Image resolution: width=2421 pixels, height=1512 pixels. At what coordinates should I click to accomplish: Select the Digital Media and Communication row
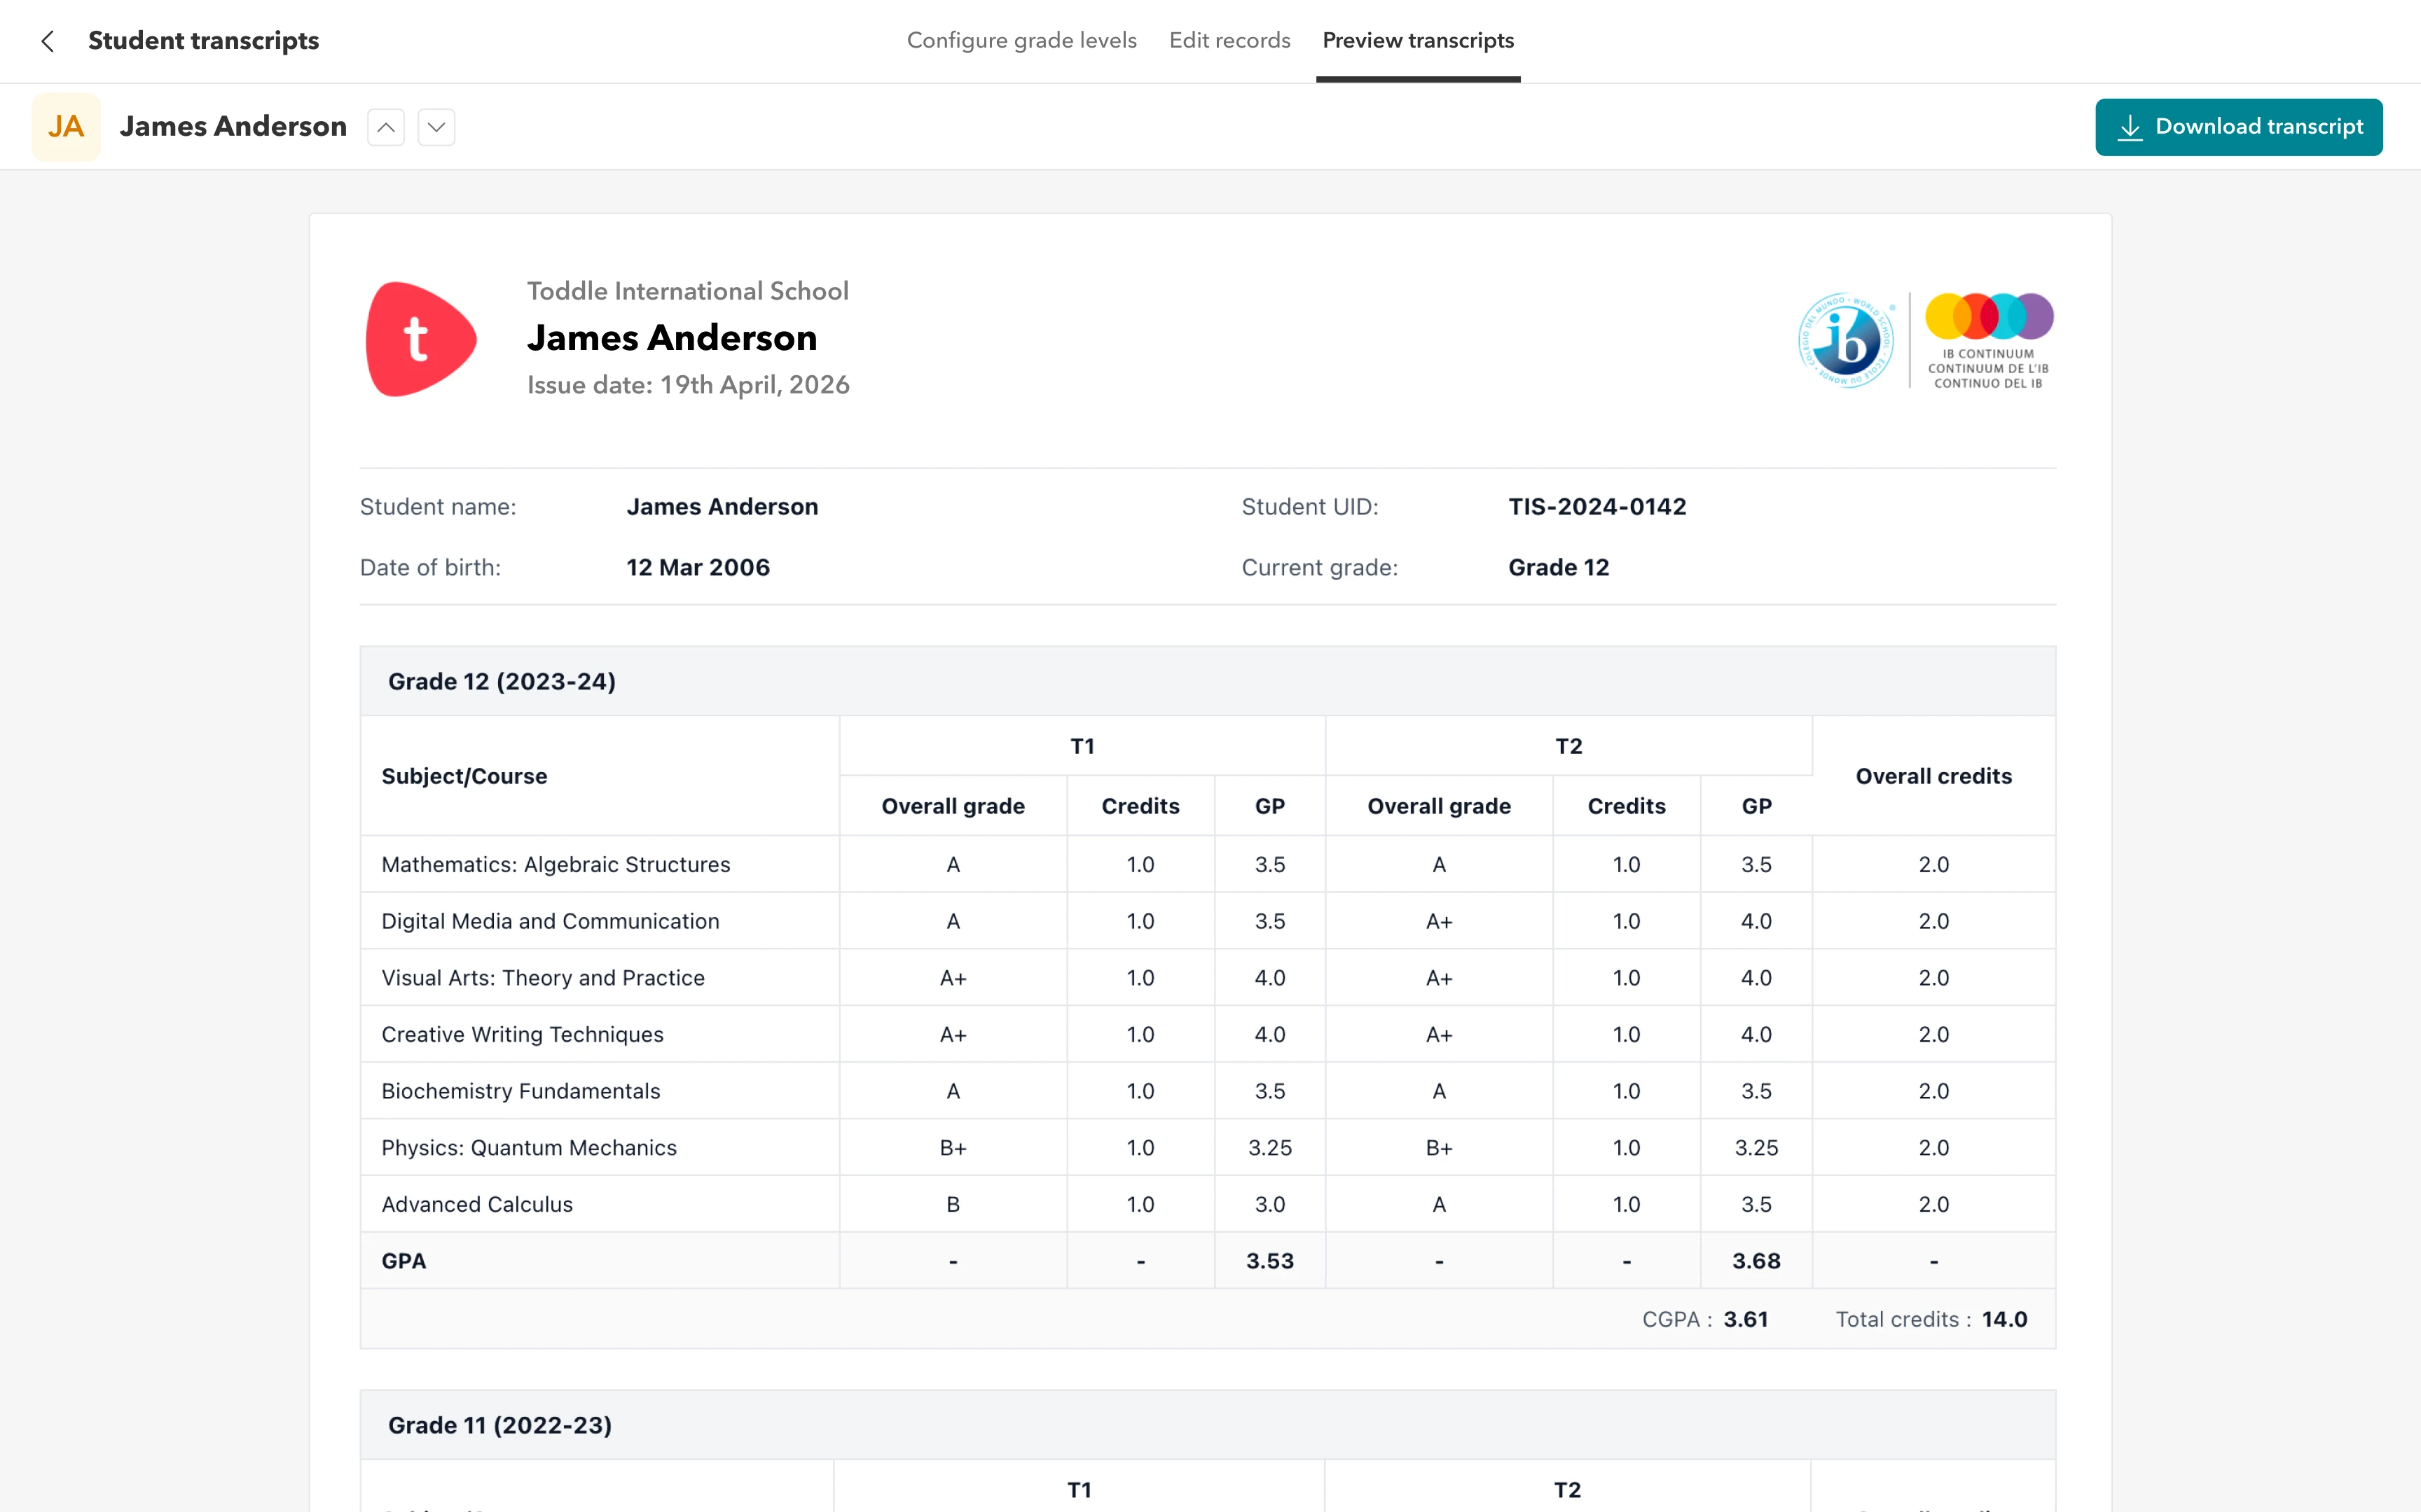coord(1208,921)
